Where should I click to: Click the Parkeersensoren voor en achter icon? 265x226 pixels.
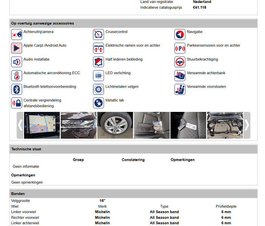tap(180, 48)
